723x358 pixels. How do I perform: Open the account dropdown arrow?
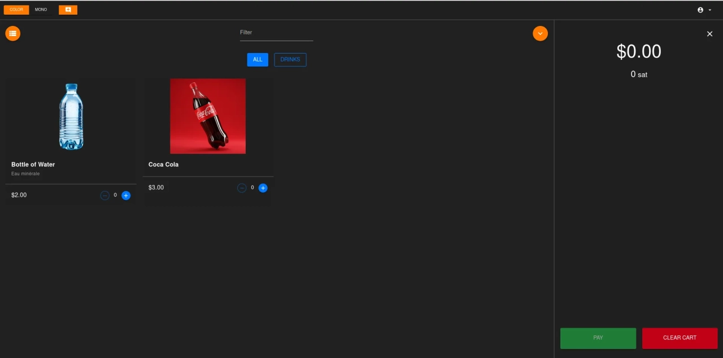(x=710, y=10)
